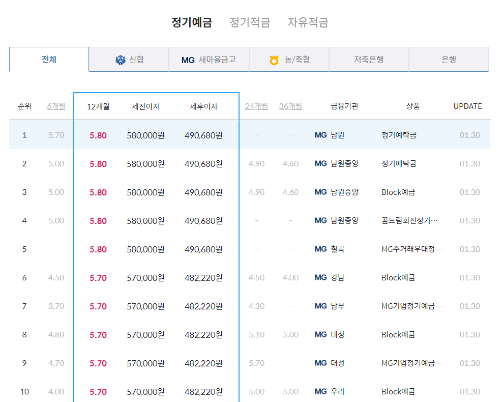The image size is (503, 402).
Task: Select 남원중앙 institution in rank 3 row
Action: tap(344, 192)
